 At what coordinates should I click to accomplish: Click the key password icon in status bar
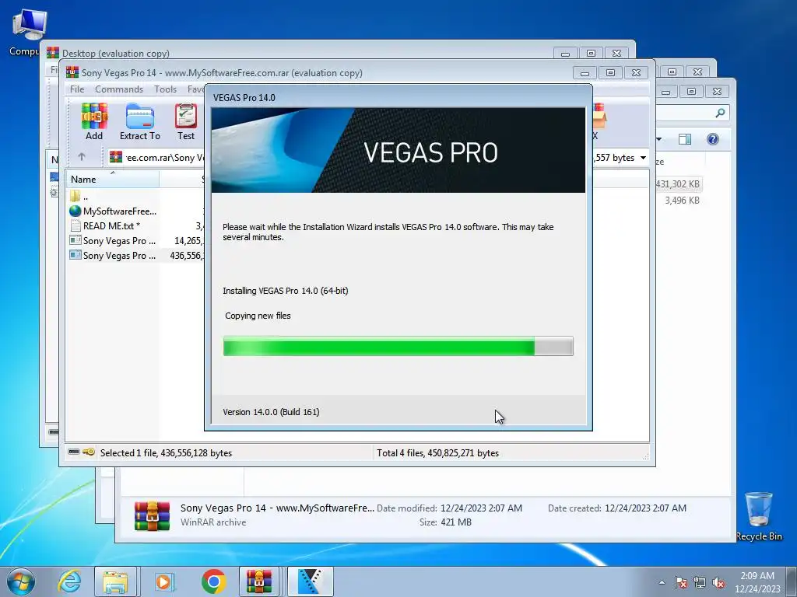coord(89,452)
